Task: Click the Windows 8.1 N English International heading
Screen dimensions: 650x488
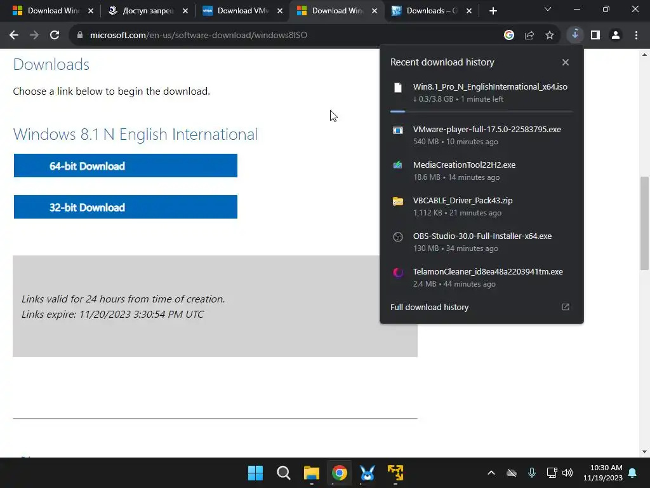Action: pos(135,135)
